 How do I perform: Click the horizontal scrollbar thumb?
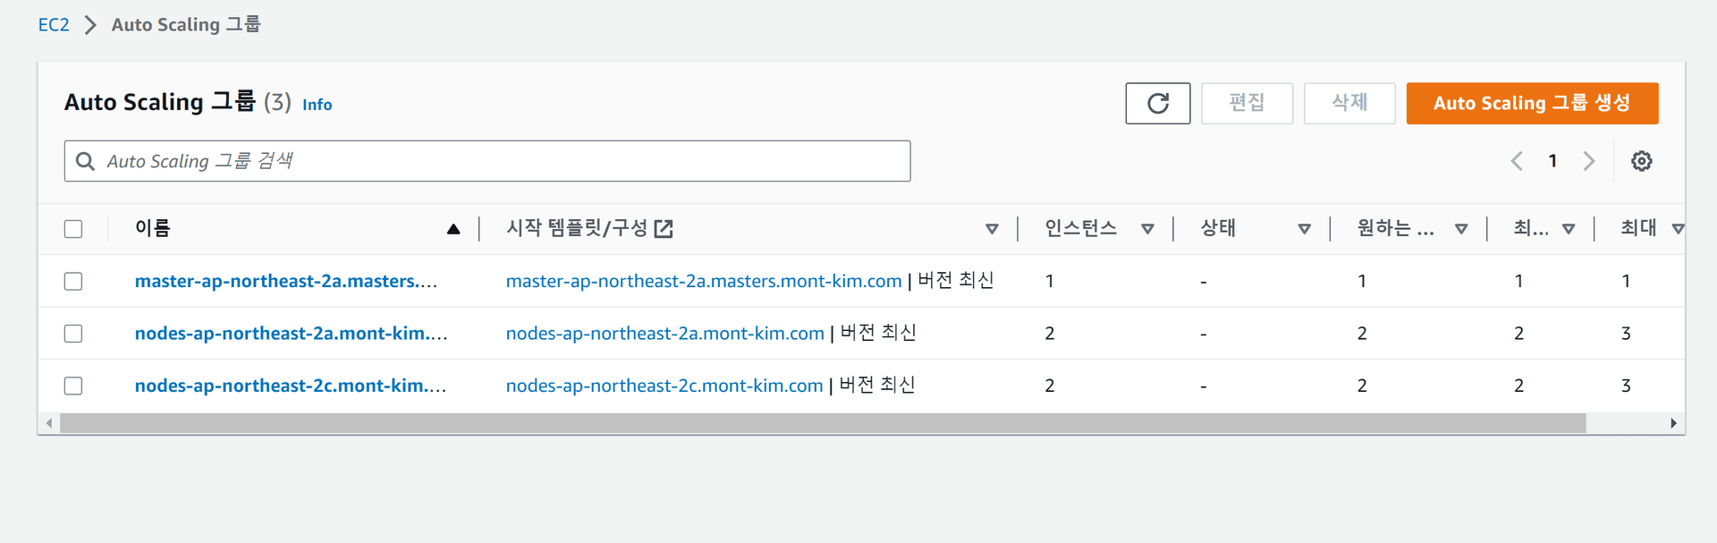(x=823, y=423)
